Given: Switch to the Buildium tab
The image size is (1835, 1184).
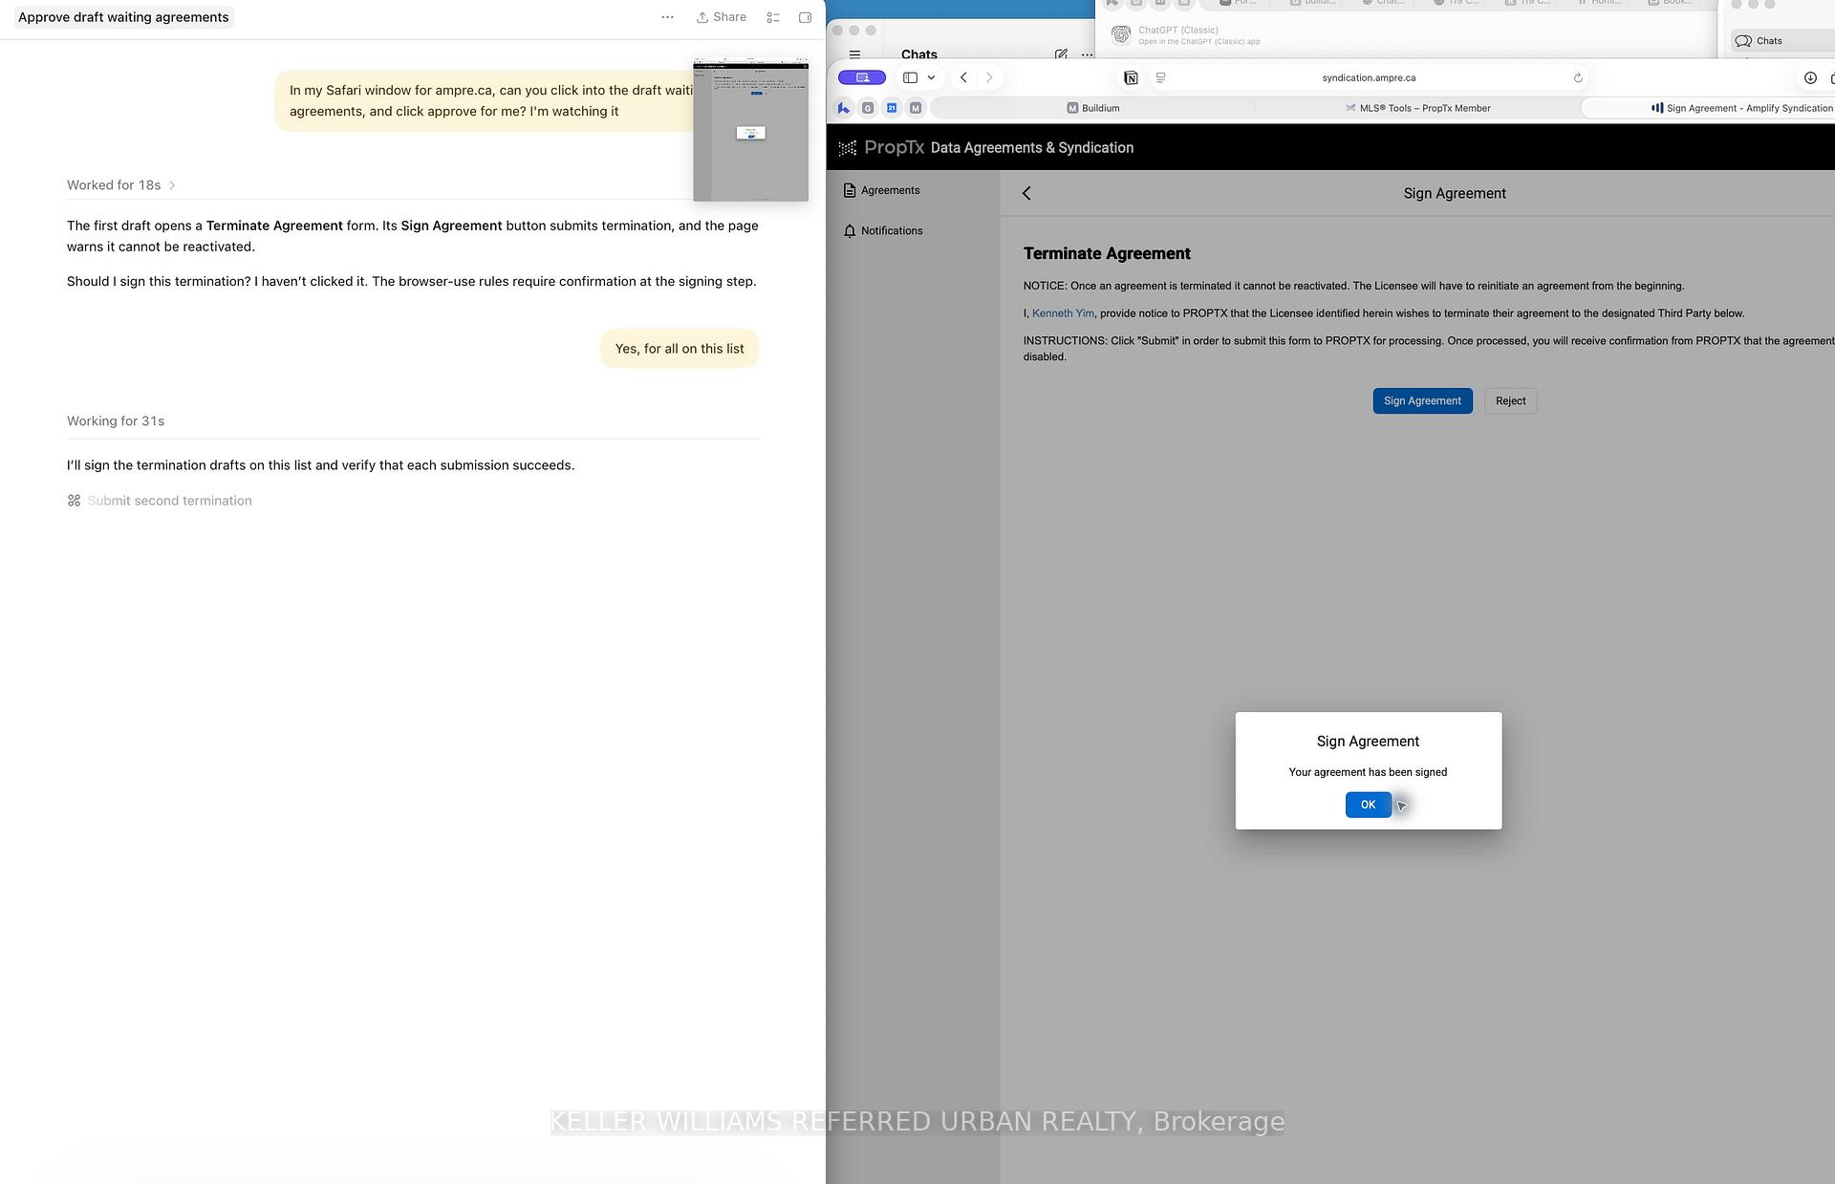Looking at the screenshot, I should click(1092, 108).
